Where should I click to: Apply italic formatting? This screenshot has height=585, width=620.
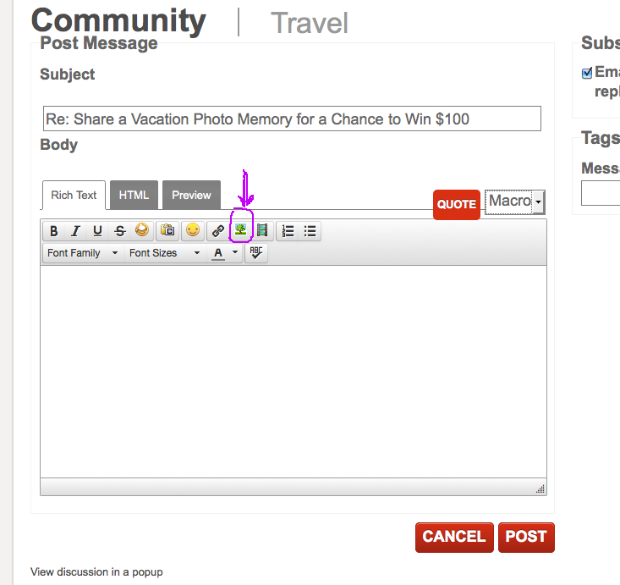[76, 230]
